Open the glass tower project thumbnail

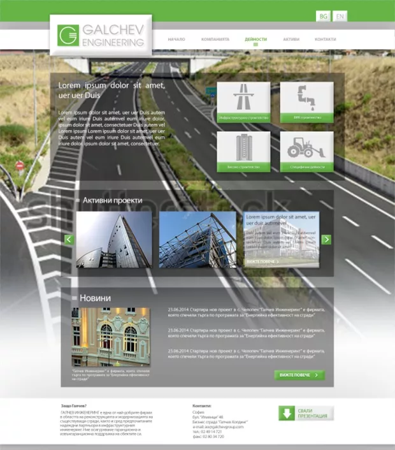coord(114,240)
